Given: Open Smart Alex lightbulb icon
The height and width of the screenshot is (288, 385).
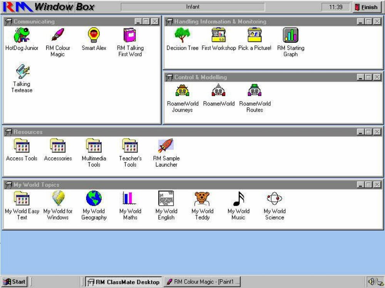Looking at the screenshot, I should tap(94, 35).
